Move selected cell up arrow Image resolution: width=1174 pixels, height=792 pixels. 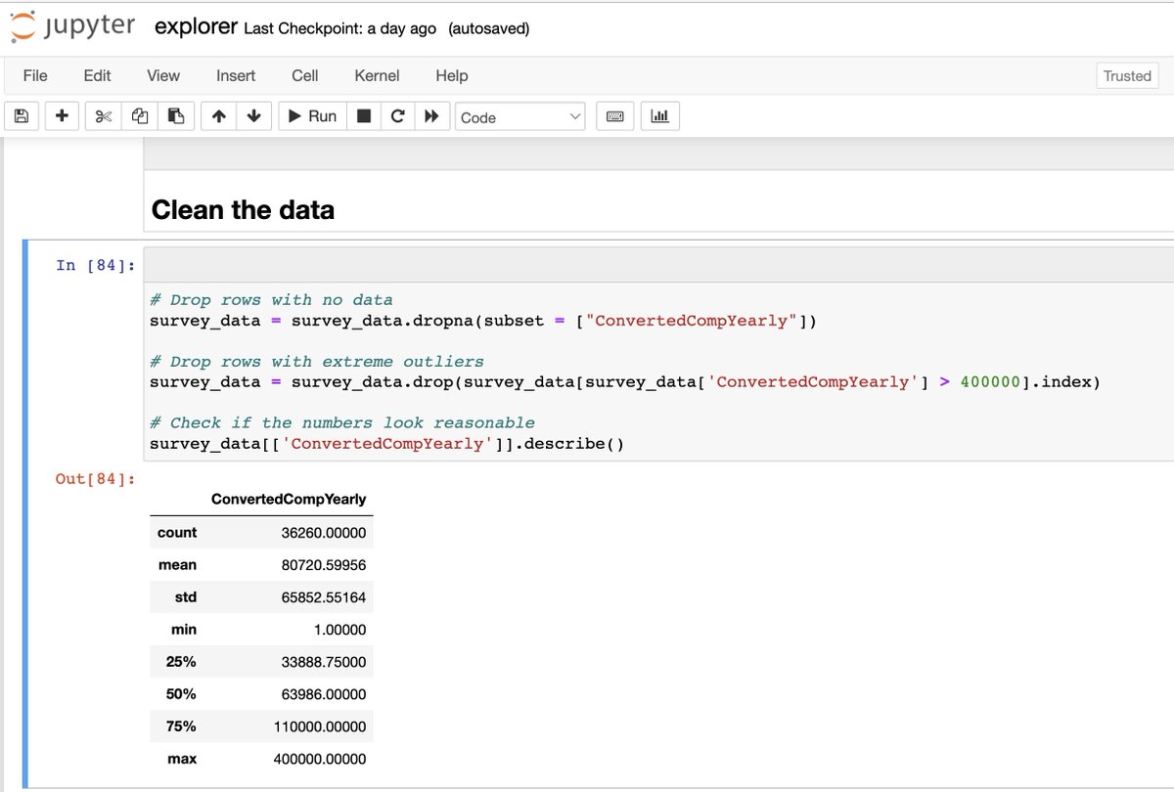219,116
